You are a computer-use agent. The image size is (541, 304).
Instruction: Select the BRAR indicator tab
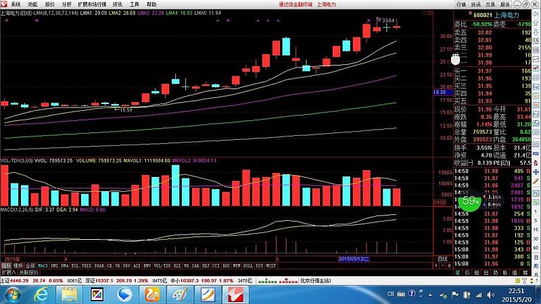(99, 265)
